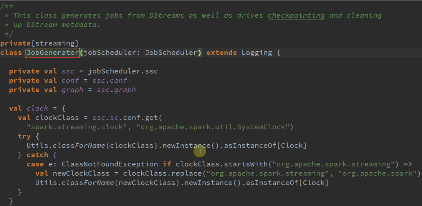Image resolution: width=422 pixels, height=206 pixels.
Task: Click the "org.apache.spark" replacement string
Action: coord(377,173)
